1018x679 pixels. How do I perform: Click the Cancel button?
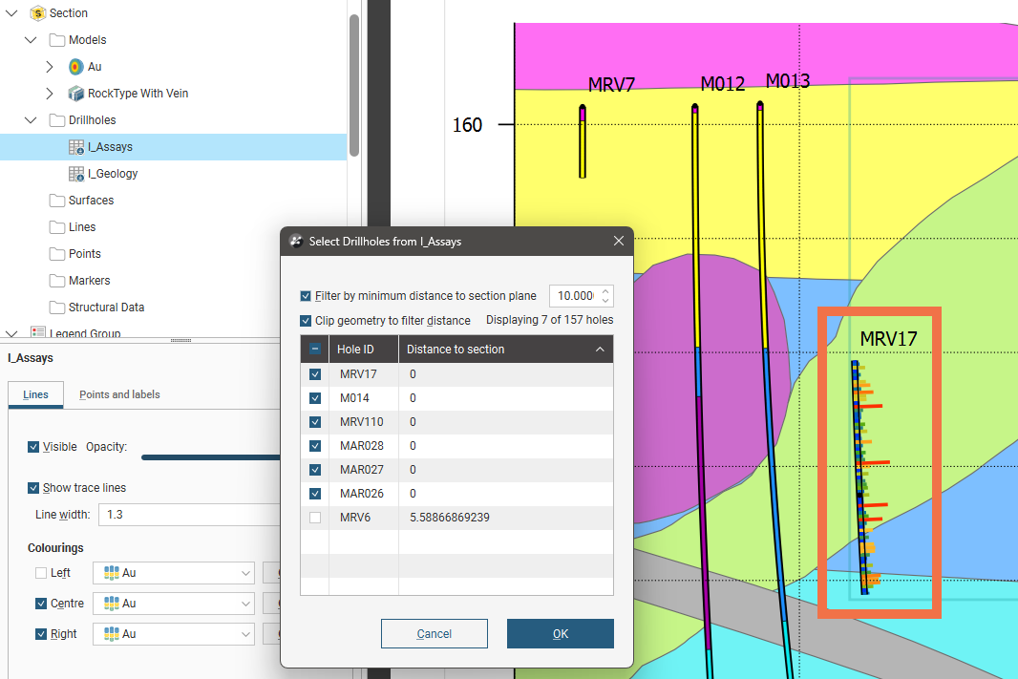[x=434, y=634]
